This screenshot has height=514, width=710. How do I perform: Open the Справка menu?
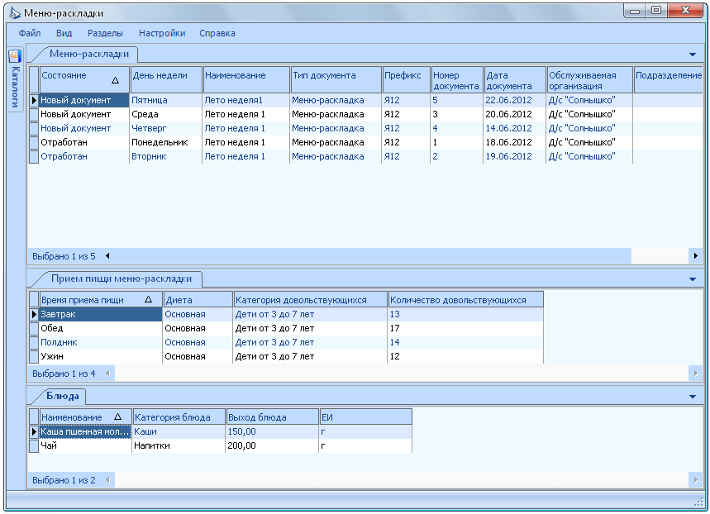pos(217,33)
